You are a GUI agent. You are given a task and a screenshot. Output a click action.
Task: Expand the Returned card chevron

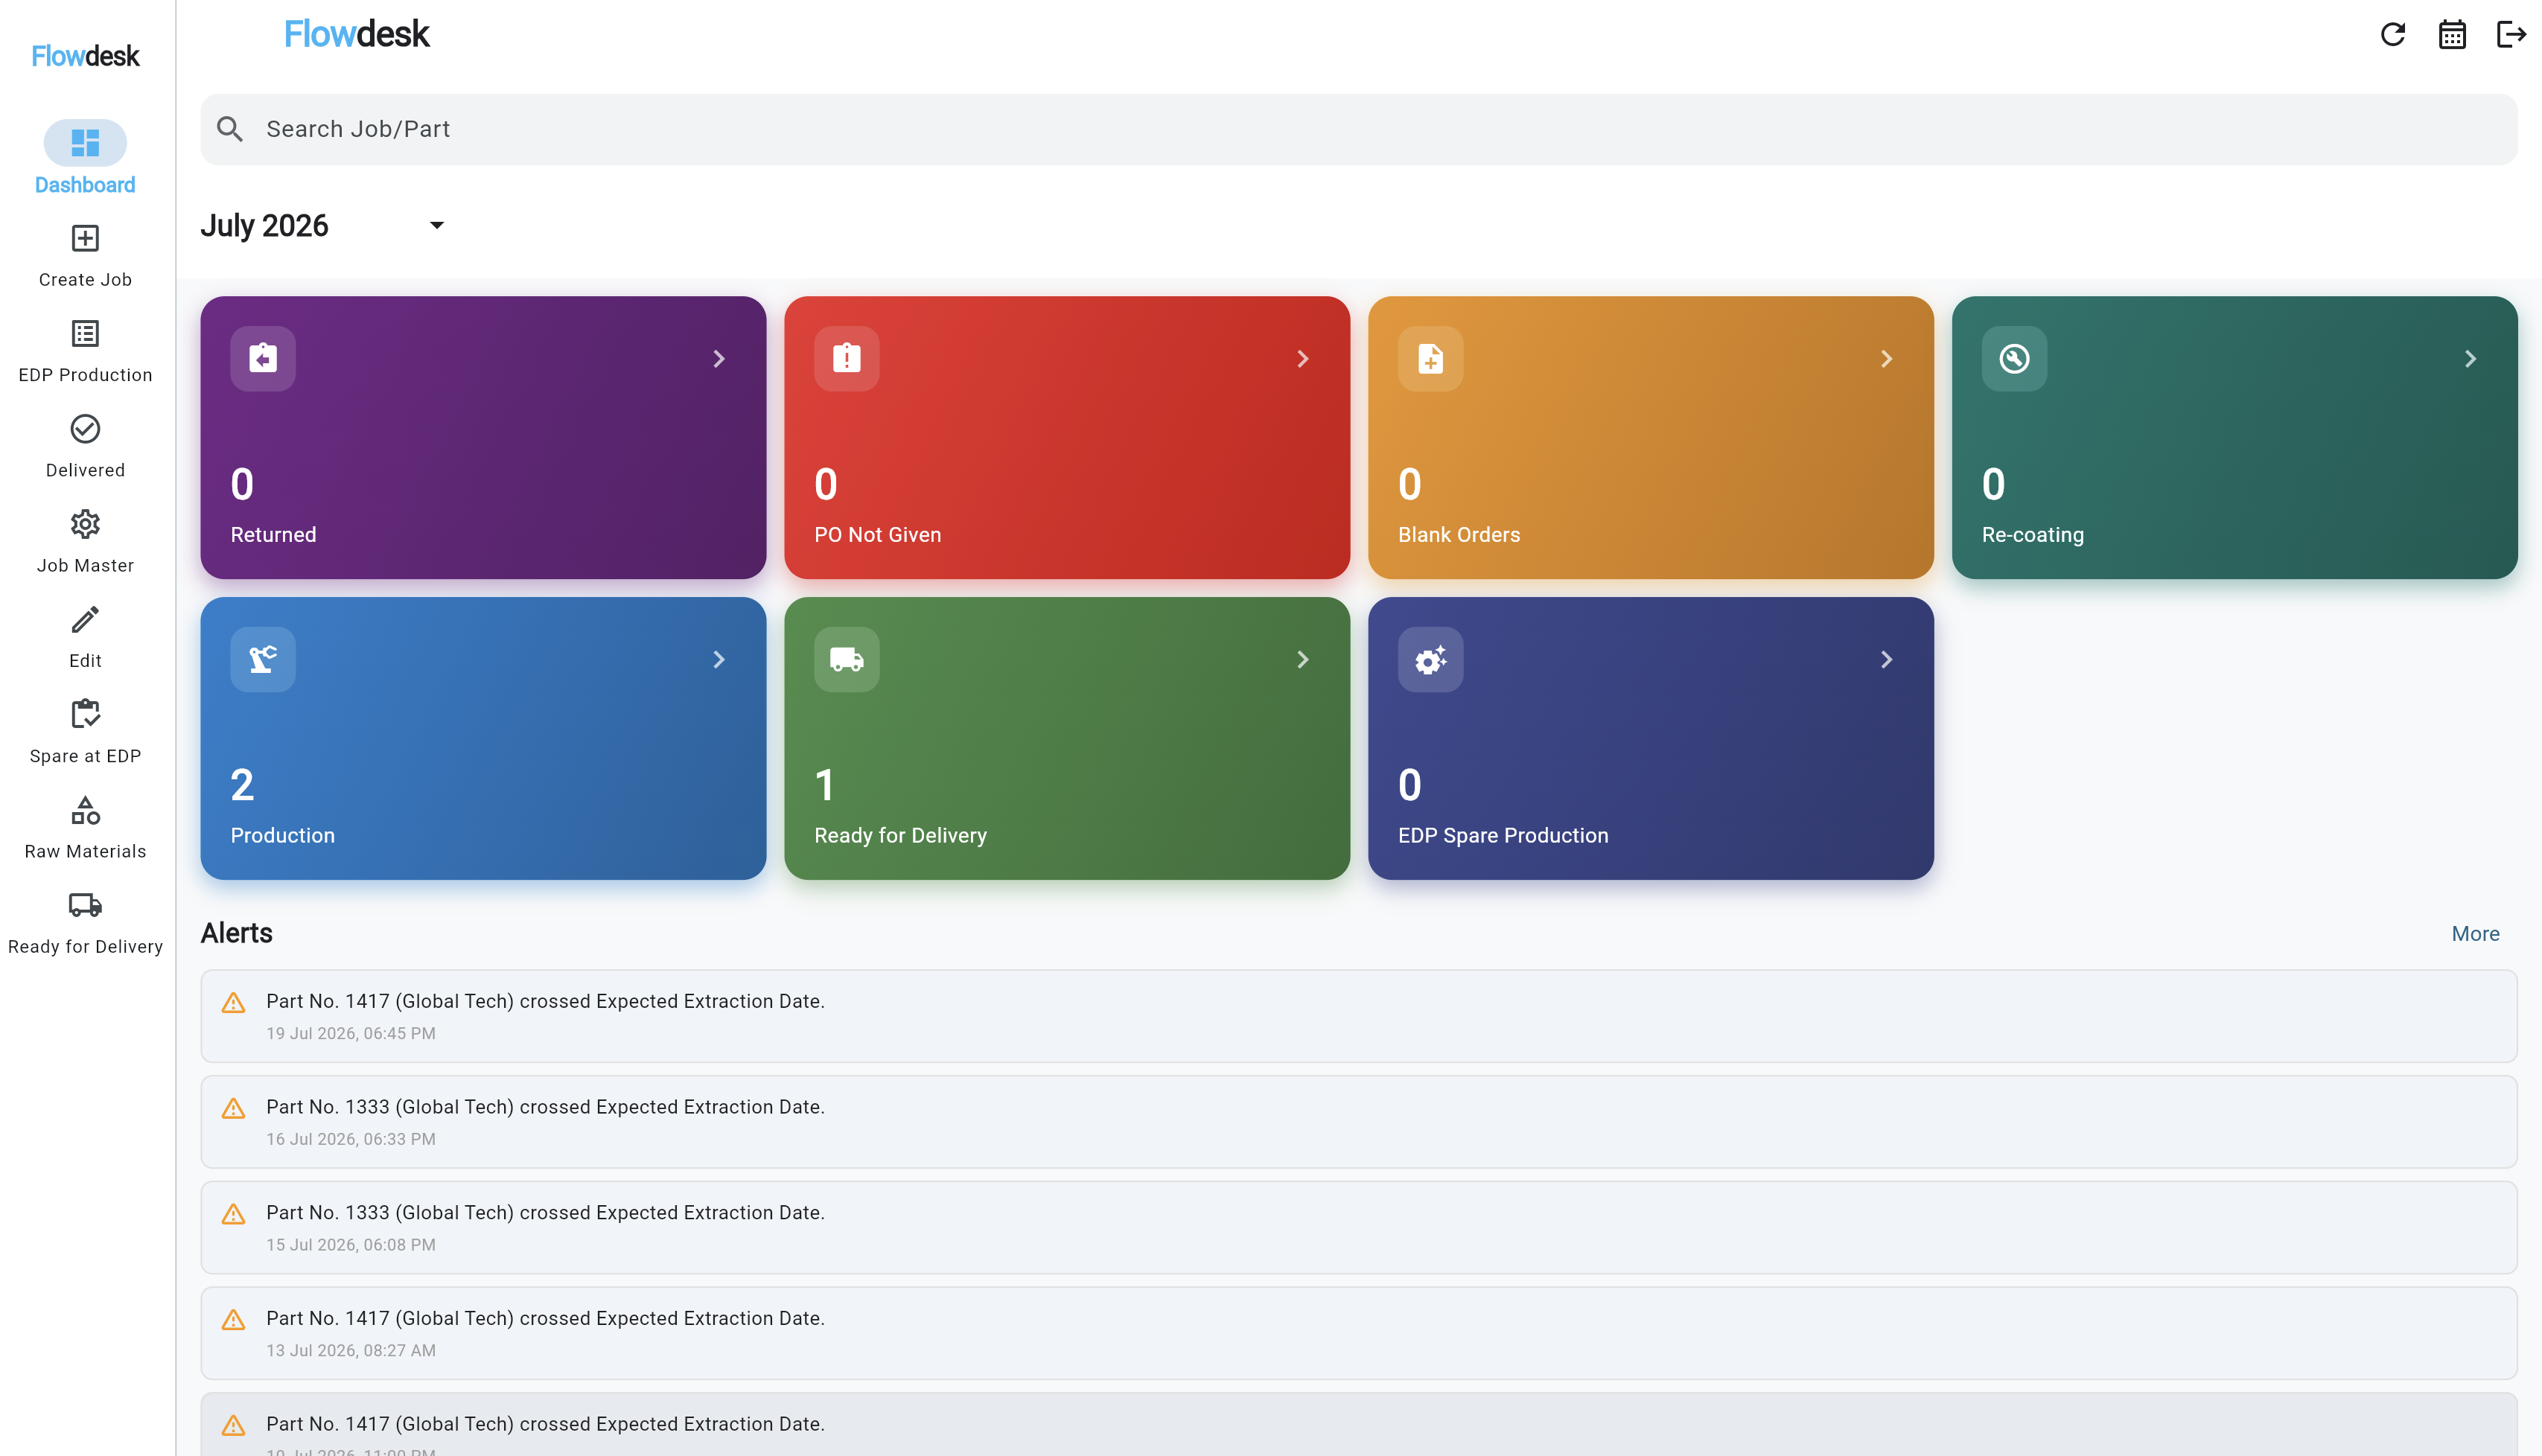(x=719, y=359)
